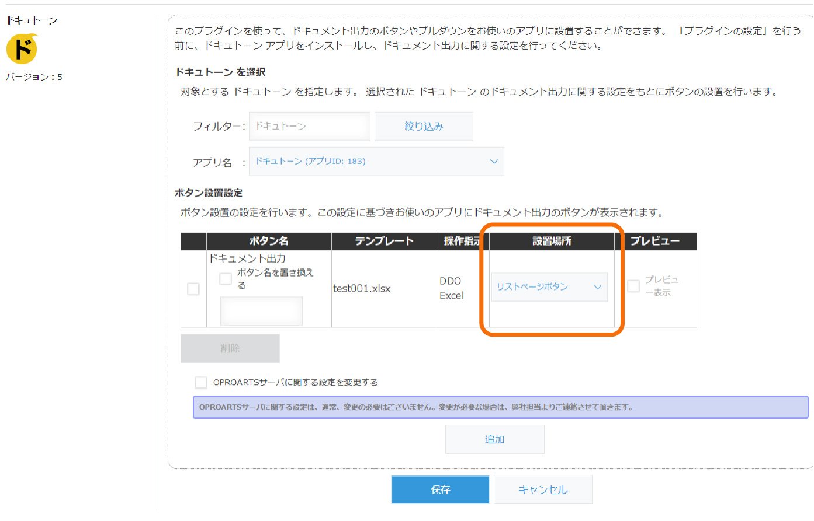Click the テンプレート column header
Image resolution: width=814 pixels, height=521 pixels.
click(x=385, y=241)
